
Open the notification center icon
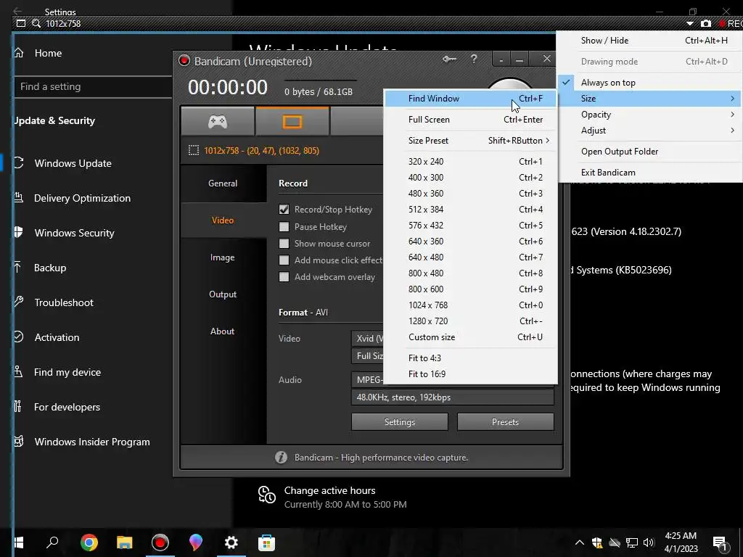[720, 542]
